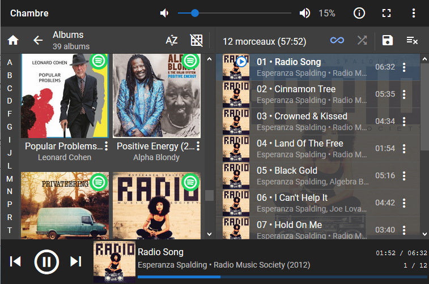Click the Alpha Blondy artist name

(156, 157)
